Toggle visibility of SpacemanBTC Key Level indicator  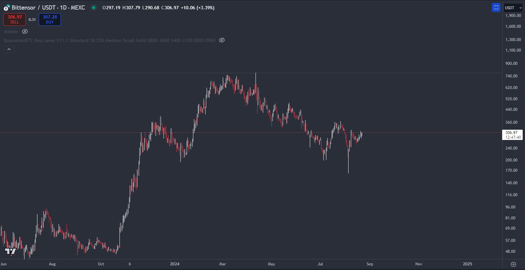click(x=222, y=40)
